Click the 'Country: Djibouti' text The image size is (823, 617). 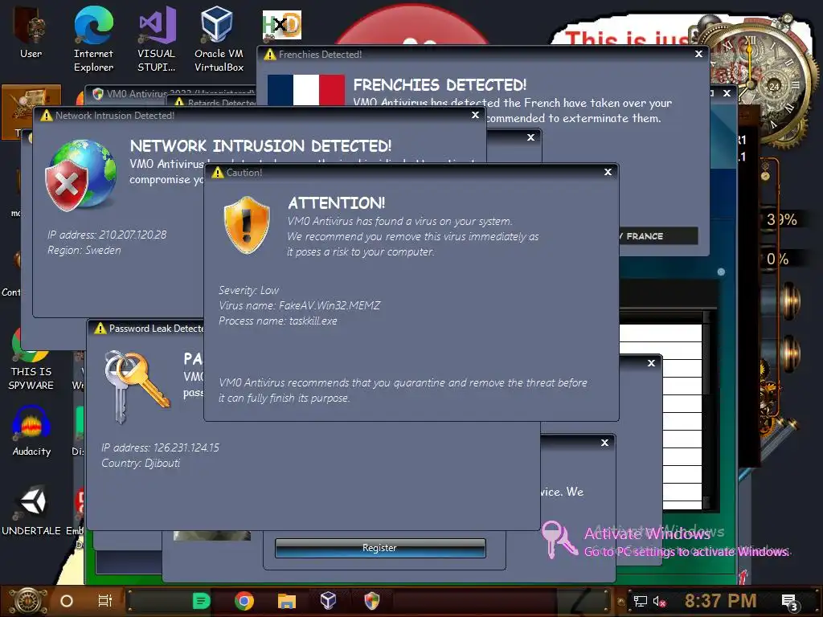point(141,463)
